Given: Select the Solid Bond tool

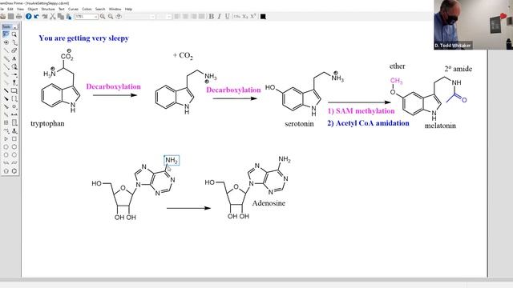Looking at the screenshot, I should coord(6,50).
